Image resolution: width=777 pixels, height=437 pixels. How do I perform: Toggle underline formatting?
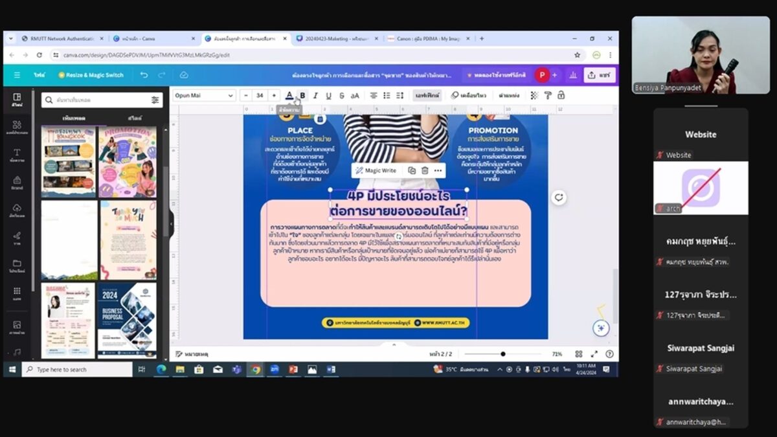(328, 95)
